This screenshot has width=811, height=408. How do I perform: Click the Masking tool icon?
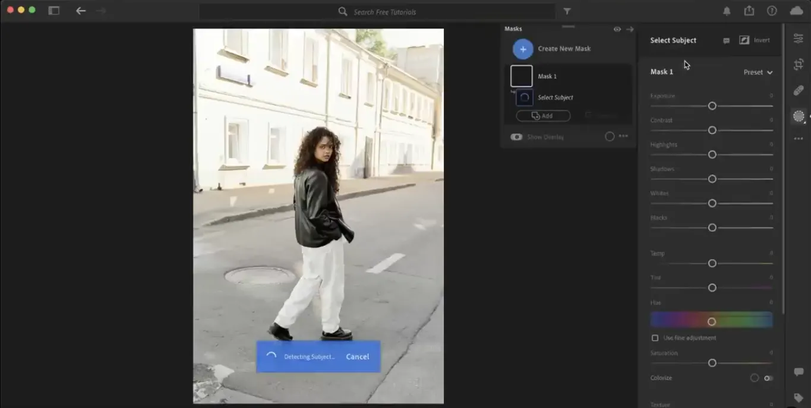(798, 116)
